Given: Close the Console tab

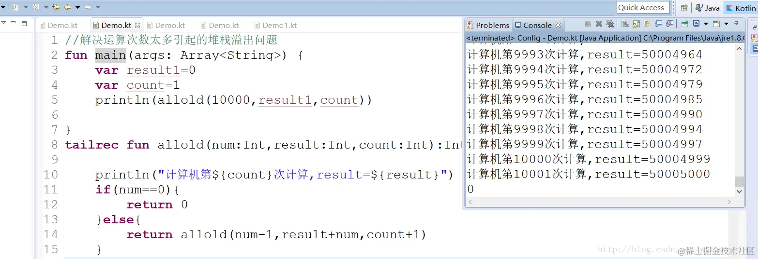Looking at the screenshot, I should pos(558,25).
